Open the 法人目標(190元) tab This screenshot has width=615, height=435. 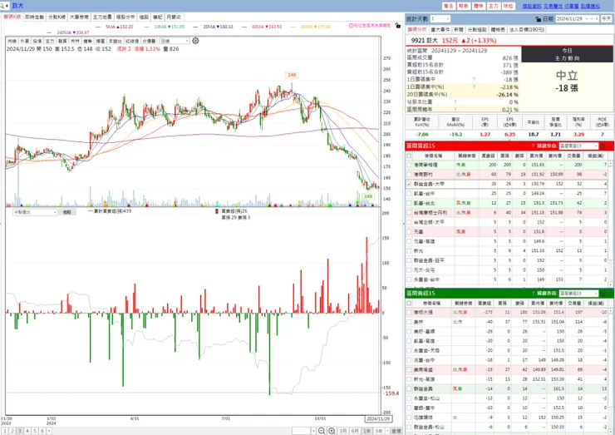[x=527, y=29]
